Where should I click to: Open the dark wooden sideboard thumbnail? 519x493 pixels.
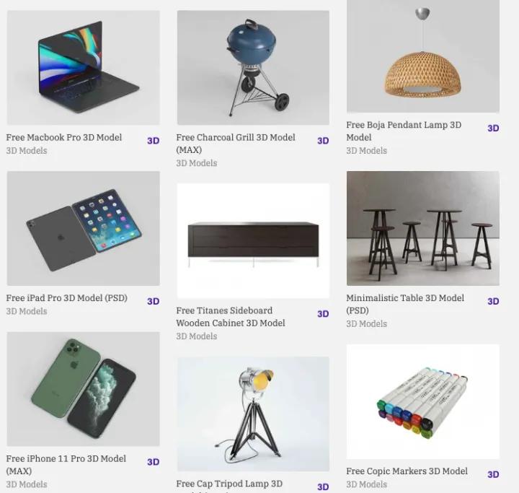(x=253, y=241)
